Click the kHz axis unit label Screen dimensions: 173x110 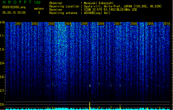click(2, 22)
